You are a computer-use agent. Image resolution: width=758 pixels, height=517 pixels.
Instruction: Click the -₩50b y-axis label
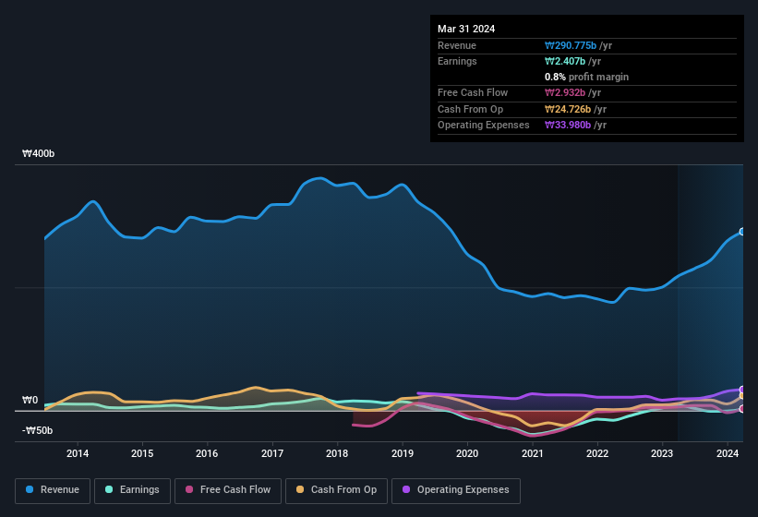coord(37,430)
